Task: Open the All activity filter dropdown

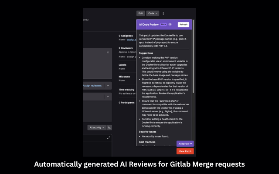Action: pyautogui.click(x=97, y=127)
